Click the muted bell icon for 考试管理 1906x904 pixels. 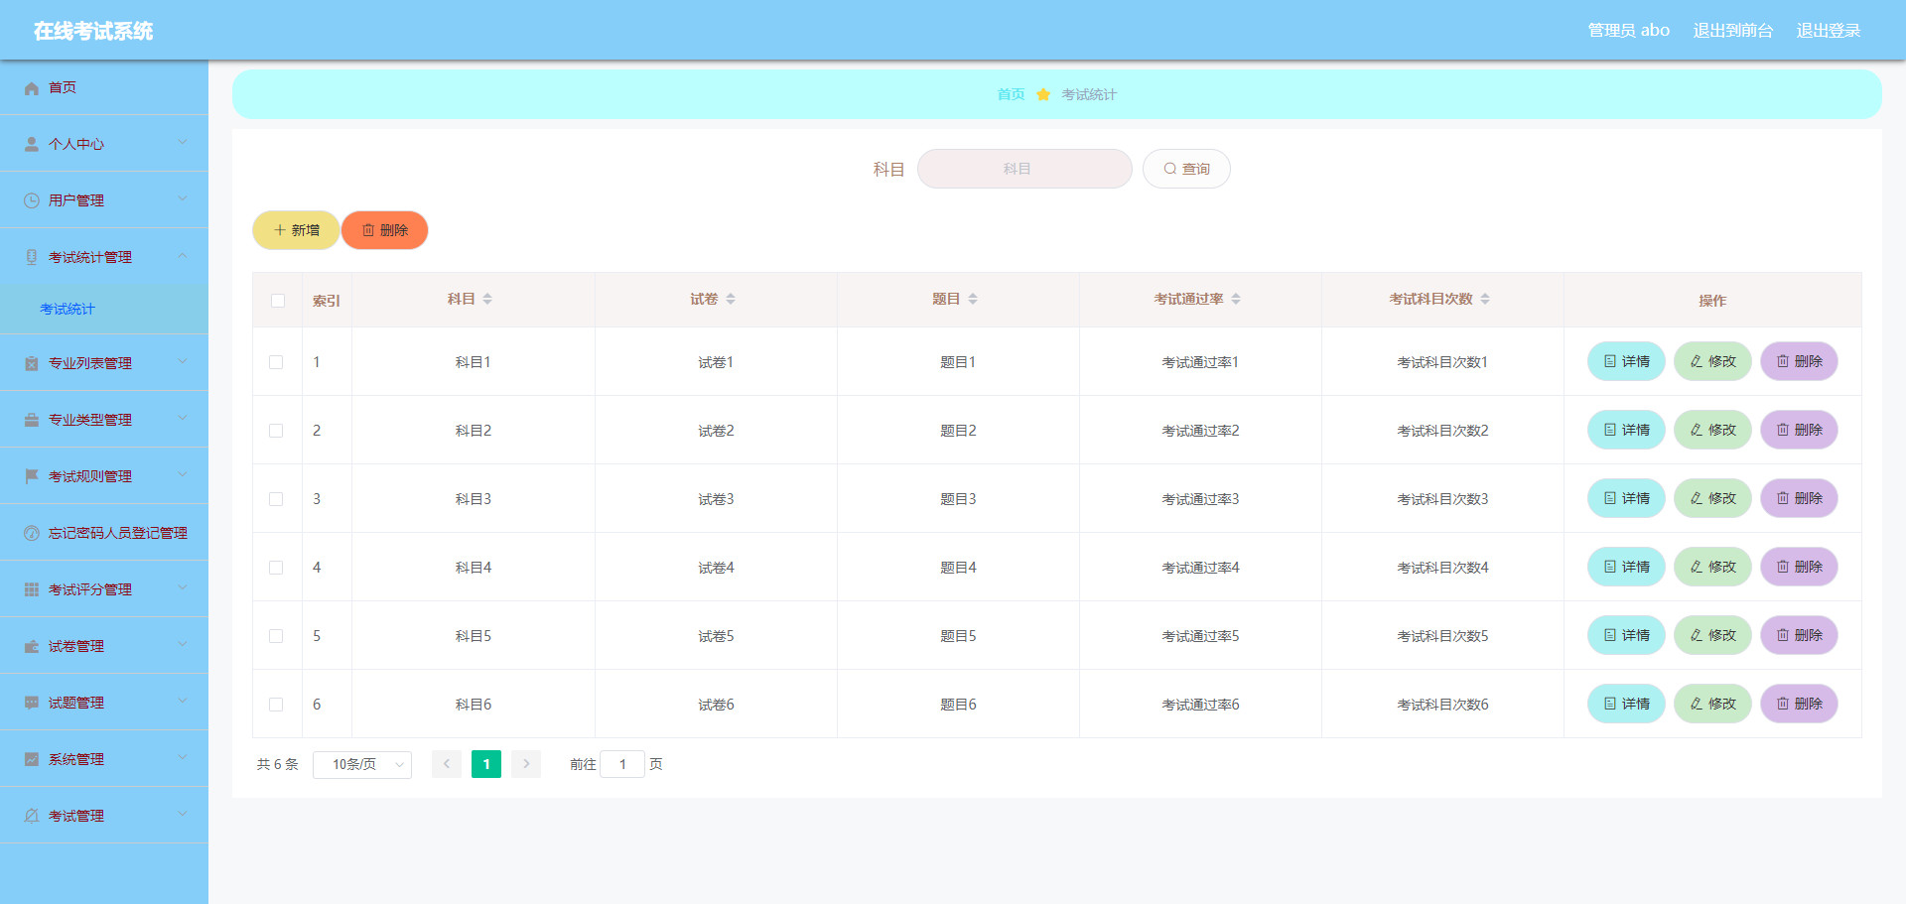point(32,817)
